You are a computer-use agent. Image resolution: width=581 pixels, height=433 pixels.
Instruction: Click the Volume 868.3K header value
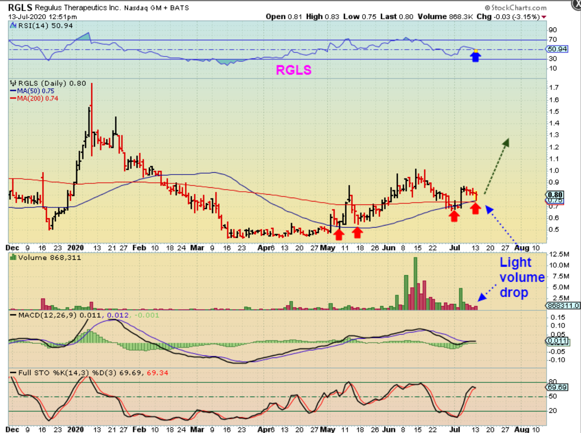445,17
